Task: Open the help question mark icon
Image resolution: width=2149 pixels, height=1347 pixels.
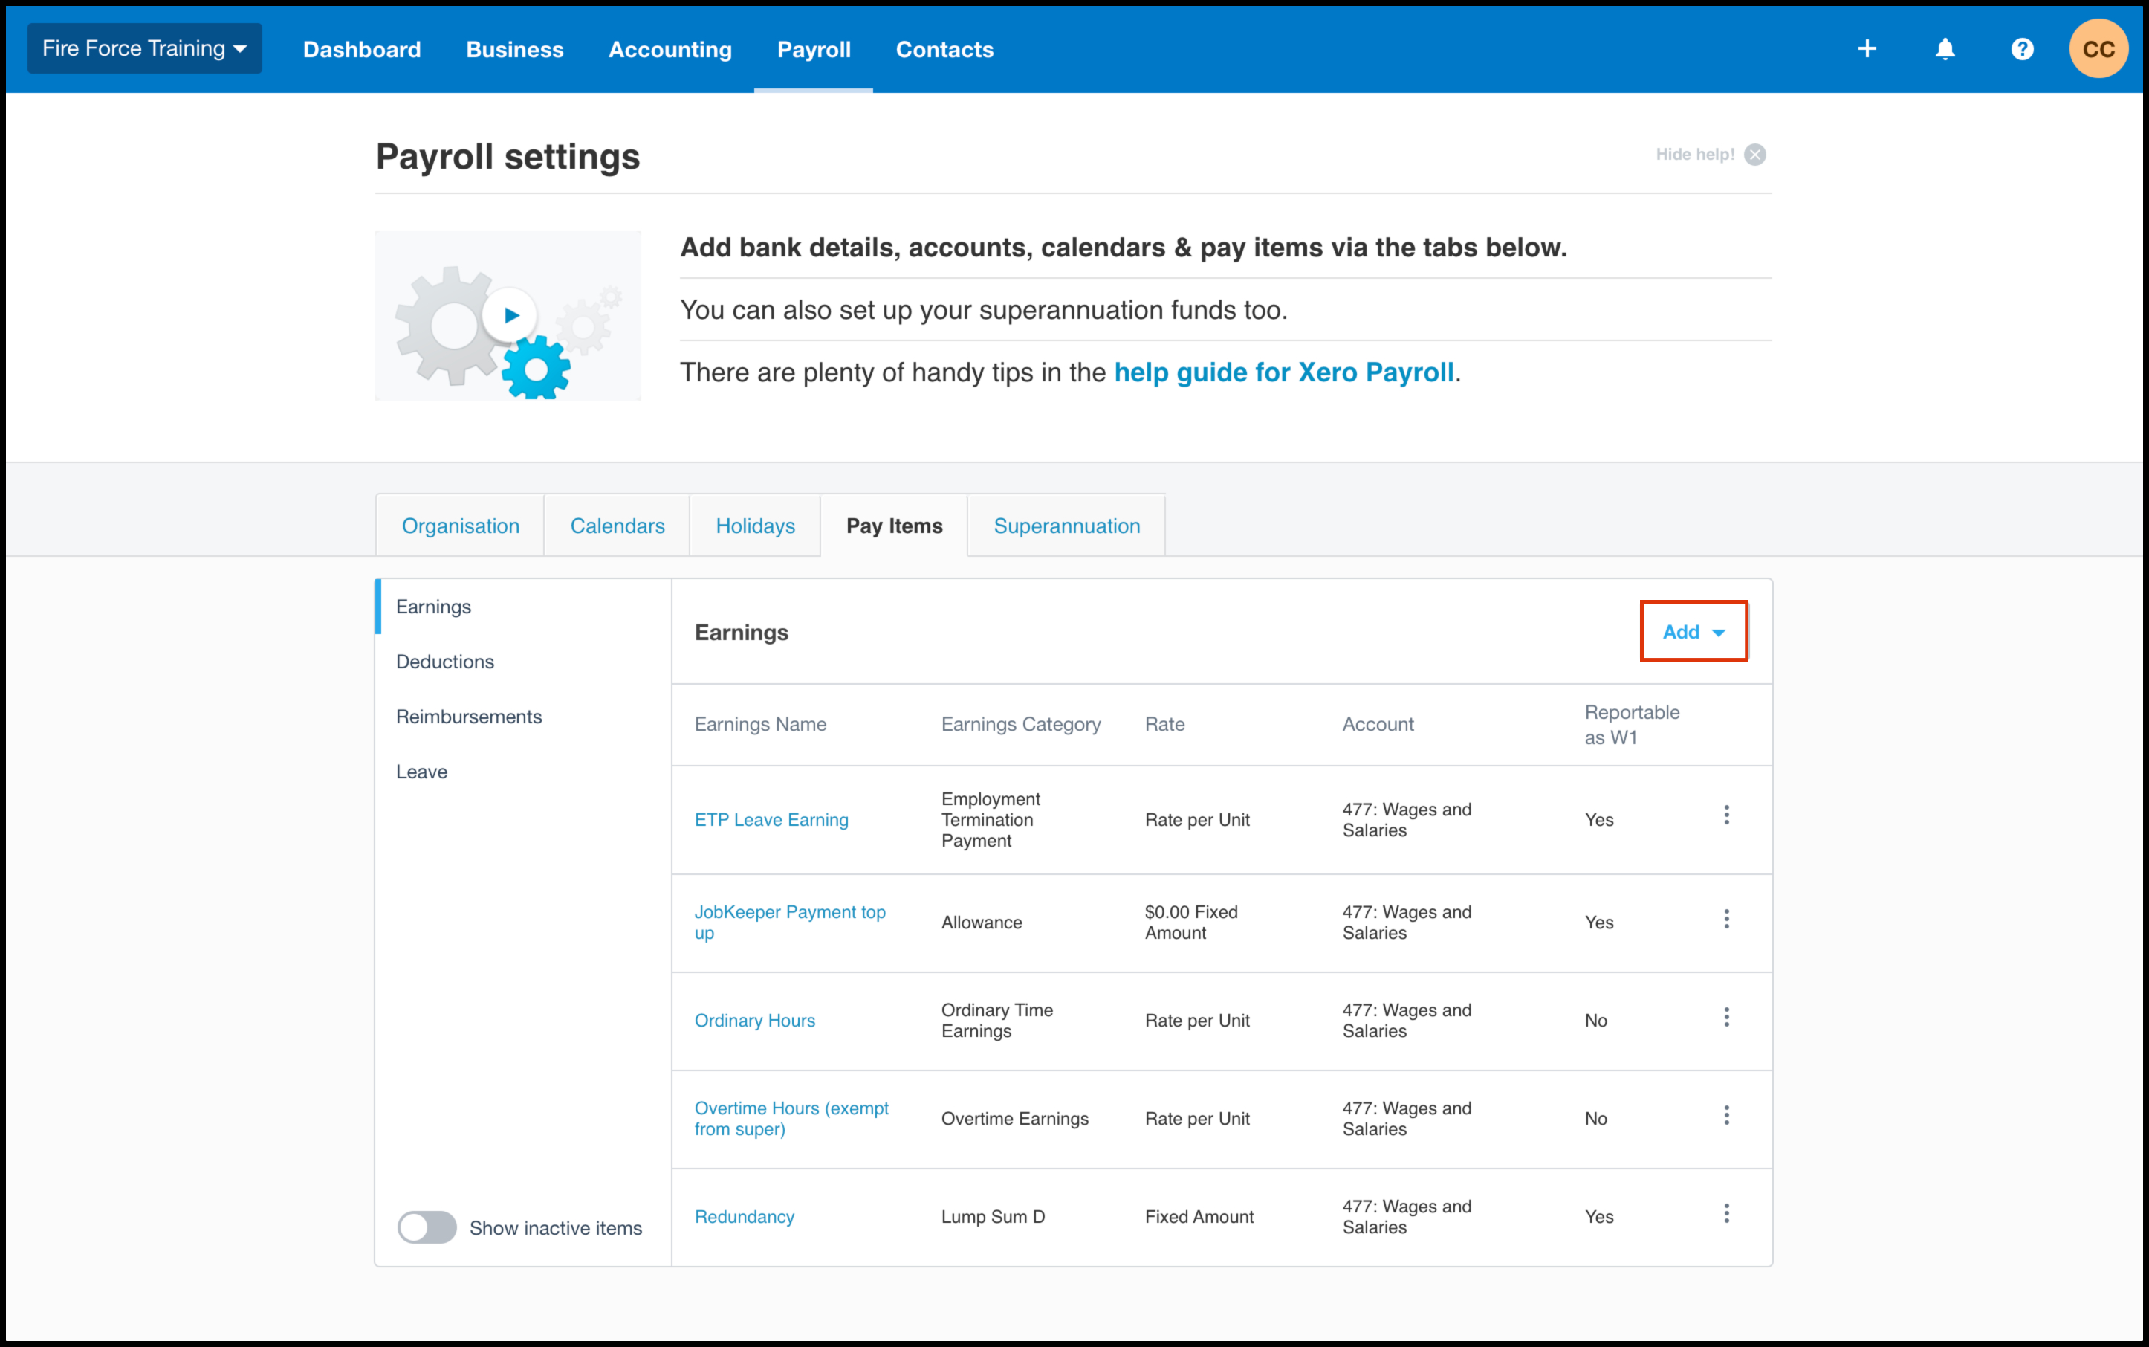Action: coord(2022,49)
